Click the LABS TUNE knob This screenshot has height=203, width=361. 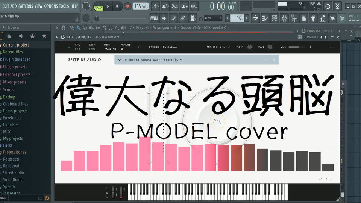[249, 47]
